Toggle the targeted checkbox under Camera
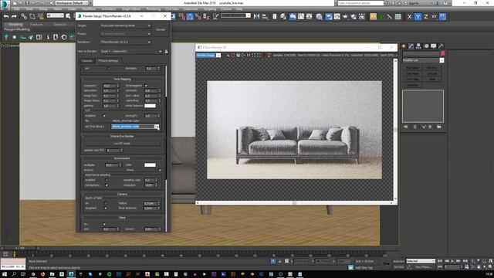 click(x=106, y=208)
